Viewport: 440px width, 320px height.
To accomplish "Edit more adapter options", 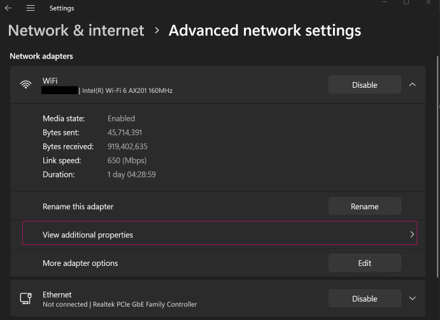I will coord(364,263).
